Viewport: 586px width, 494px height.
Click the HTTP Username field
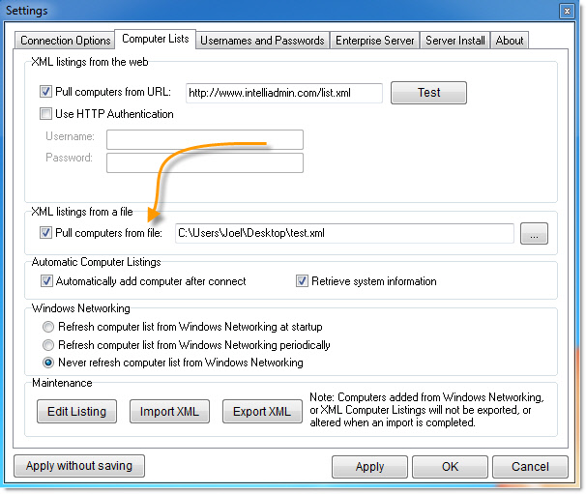click(x=205, y=139)
